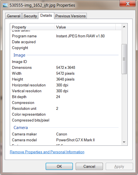Click the Cancel button
This screenshot has height=175, width=138.
(x=89, y=166)
